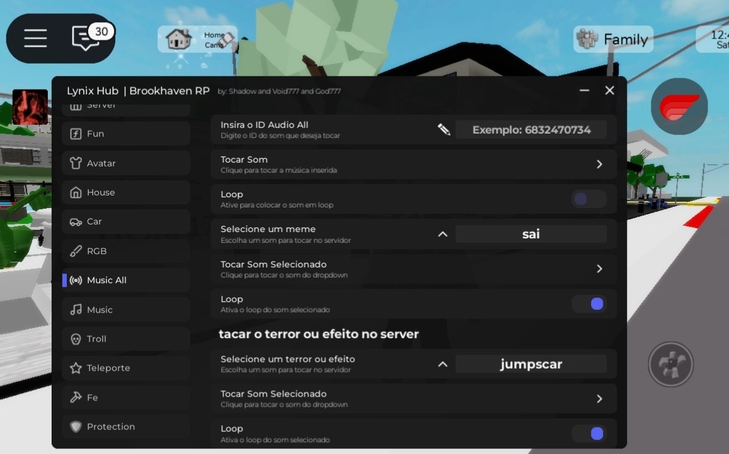Open the Family group icon
The width and height of the screenshot is (729, 454).
click(587, 39)
